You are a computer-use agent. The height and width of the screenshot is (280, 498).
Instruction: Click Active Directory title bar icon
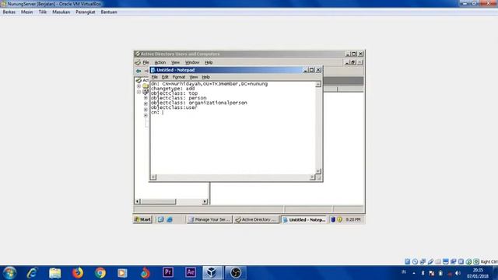pyautogui.click(x=138, y=54)
